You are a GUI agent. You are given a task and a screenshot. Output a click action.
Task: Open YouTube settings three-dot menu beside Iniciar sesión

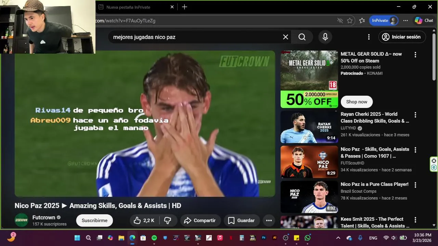tap(369, 37)
